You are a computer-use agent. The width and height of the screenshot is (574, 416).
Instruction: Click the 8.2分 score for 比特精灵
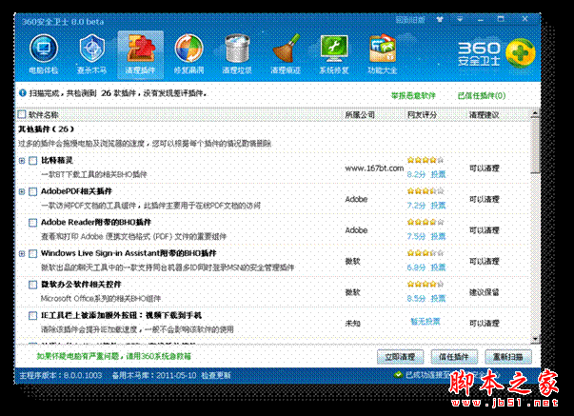click(x=416, y=174)
